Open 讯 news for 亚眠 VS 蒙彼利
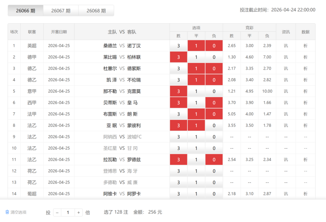Screen dimensions: 326x222 point(286,125)
